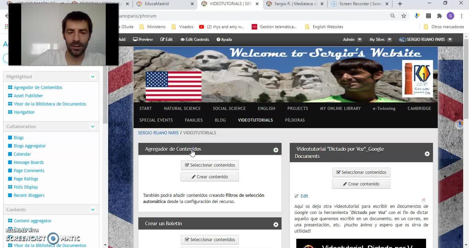The image size is (469, 248).
Task: Click Crear contenido in Agregador de Contenidos
Action: click(210, 177)
